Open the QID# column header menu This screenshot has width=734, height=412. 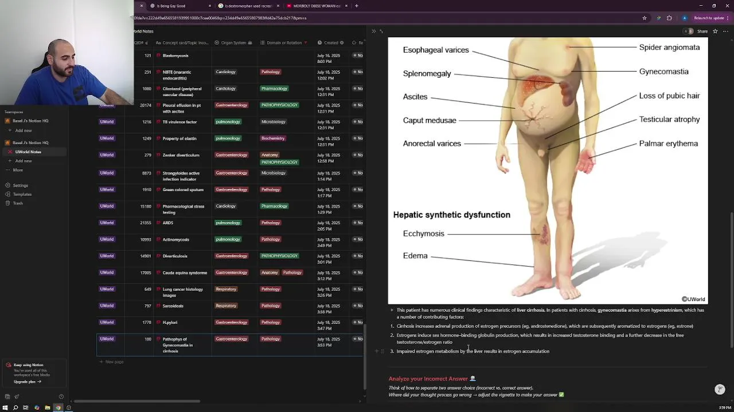[141, 42]
